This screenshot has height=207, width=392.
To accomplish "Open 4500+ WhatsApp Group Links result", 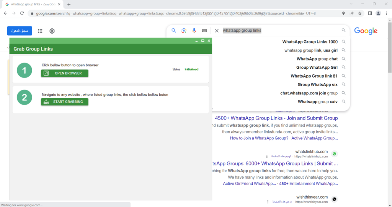I will coord(276,118).
